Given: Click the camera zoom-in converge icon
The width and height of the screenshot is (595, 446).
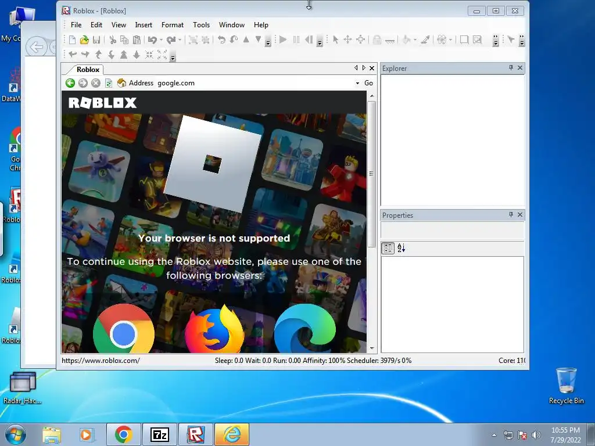Looking at the screenshot, I should pos(149,55).
